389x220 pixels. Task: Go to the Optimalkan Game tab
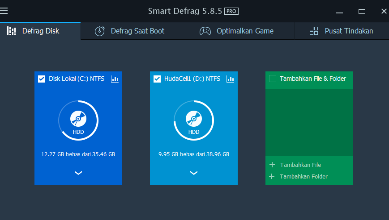click(240, 31)
